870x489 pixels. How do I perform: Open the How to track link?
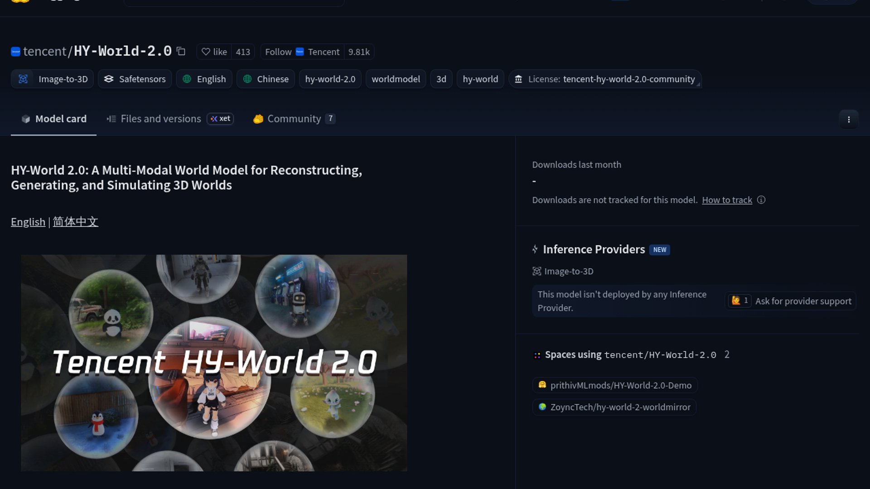point(727,200)
